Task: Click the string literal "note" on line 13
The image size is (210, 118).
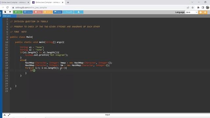Action: click(39, 50)
